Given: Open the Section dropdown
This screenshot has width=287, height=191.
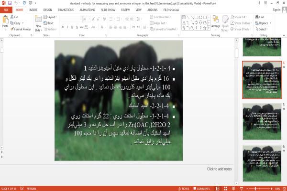Looking at the screenshot, I should [x=51, y=29].
